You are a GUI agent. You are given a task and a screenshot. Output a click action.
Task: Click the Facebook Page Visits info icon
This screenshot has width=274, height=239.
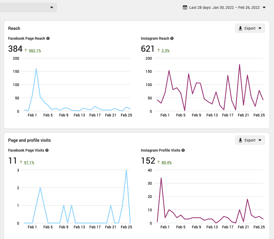tap(47, 150)
